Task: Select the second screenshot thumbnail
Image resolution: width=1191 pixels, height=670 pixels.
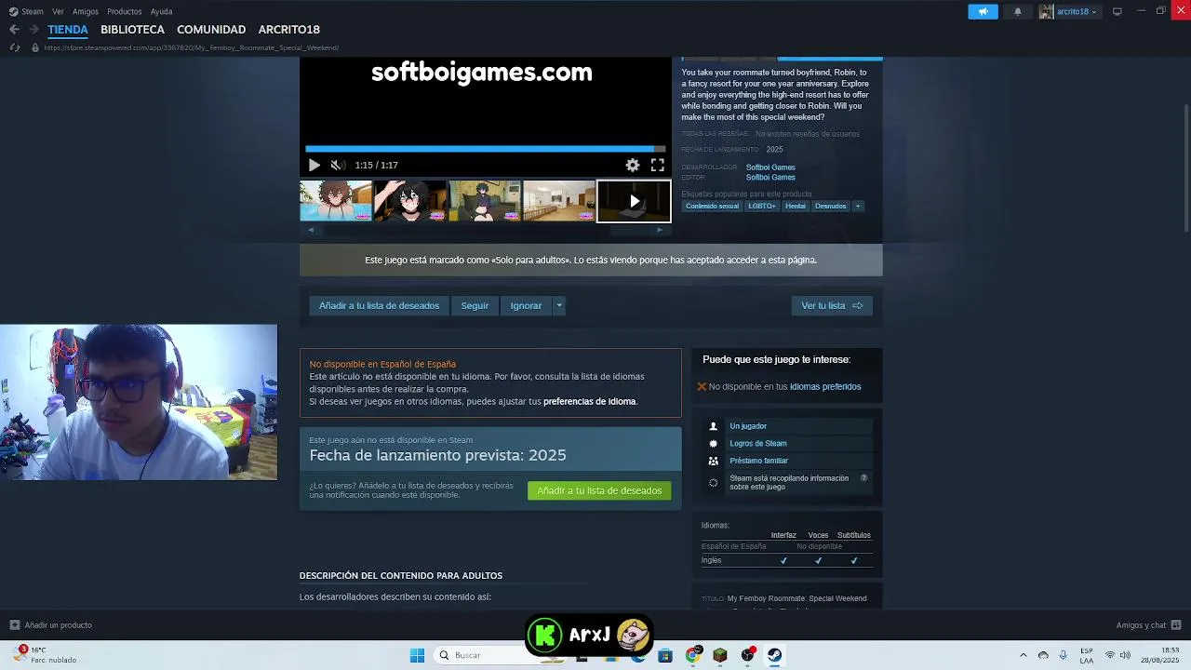Action: (x=410, y=201)
